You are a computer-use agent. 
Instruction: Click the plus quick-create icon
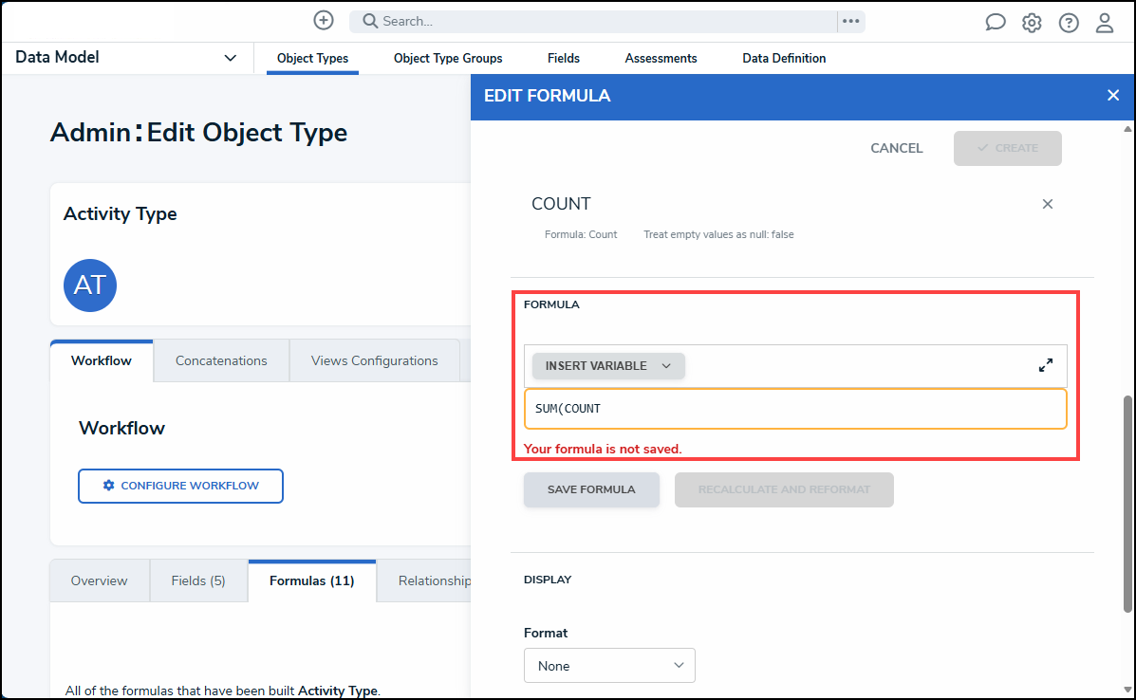(x=324, y=21)
